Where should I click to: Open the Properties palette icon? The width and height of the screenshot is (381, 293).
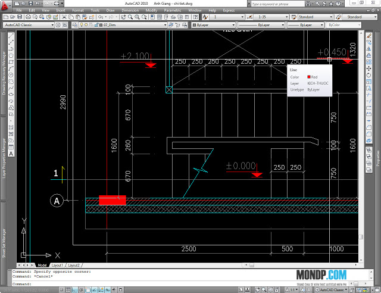tap(152, 17)
